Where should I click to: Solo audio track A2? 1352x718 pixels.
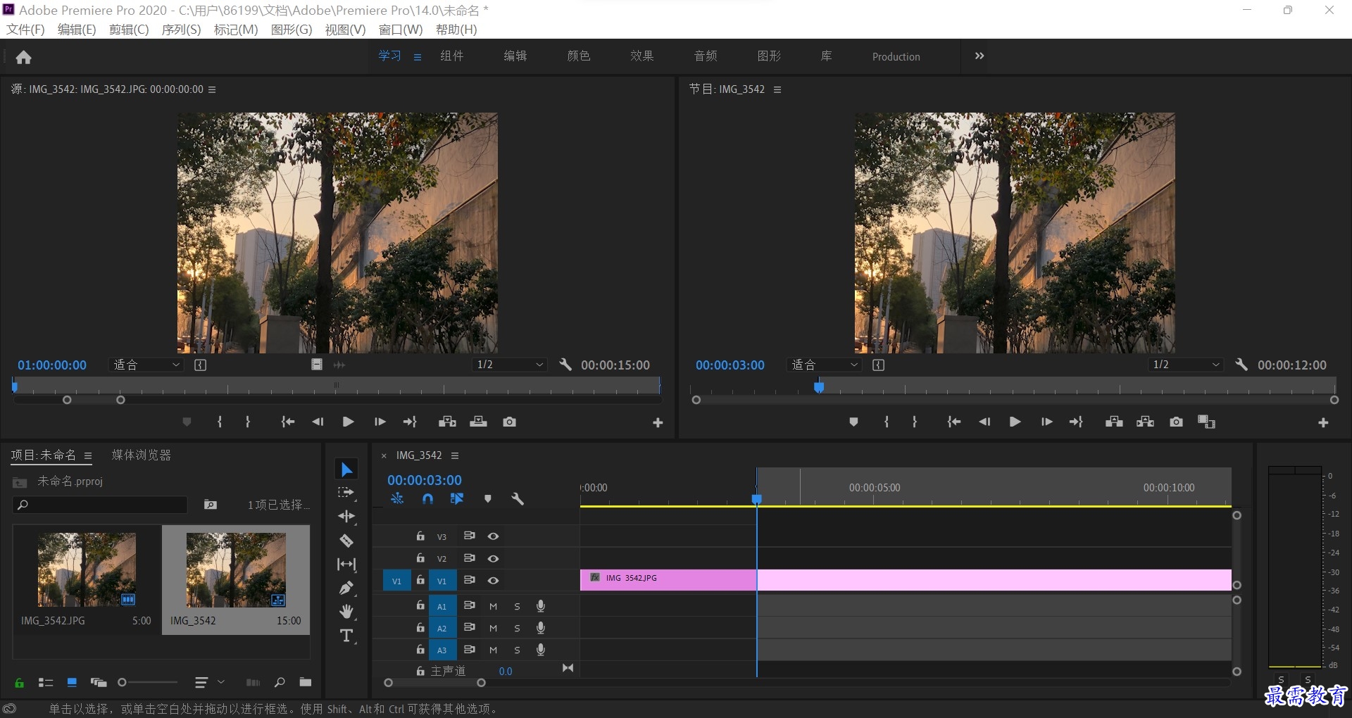pyautogui.click(x=517, y=628)
